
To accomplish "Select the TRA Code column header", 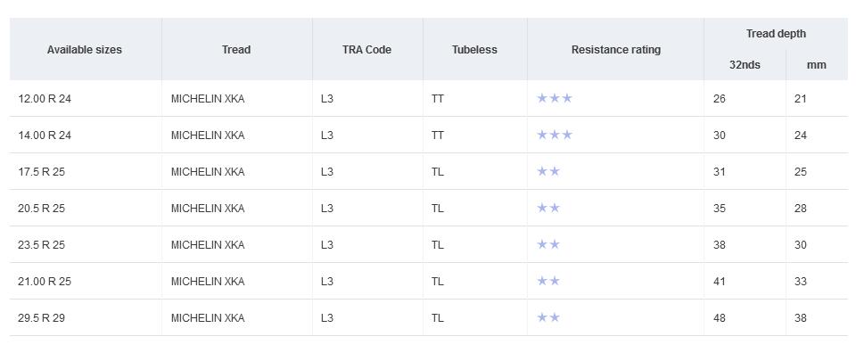I will pos(366,50).
